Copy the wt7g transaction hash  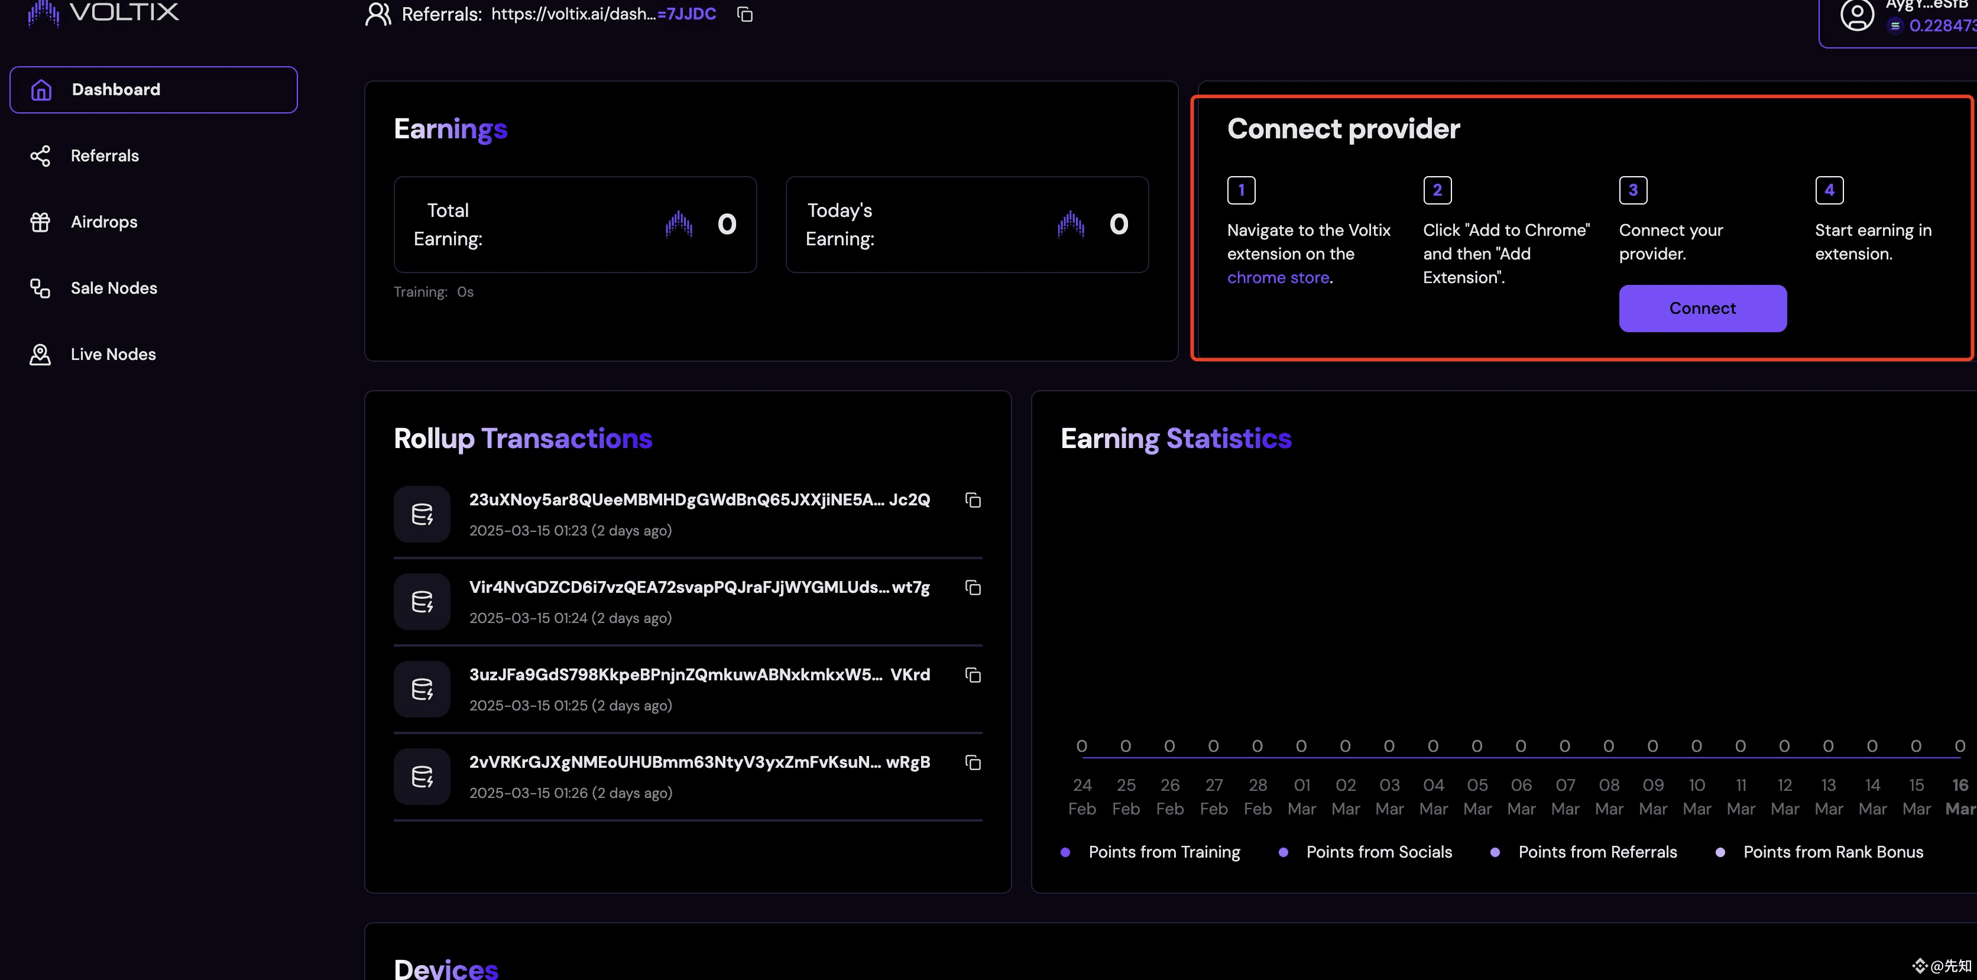coord(973,588)
